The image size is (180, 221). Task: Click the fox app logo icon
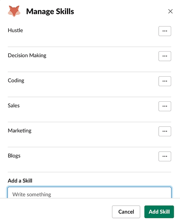coord(14,11)
